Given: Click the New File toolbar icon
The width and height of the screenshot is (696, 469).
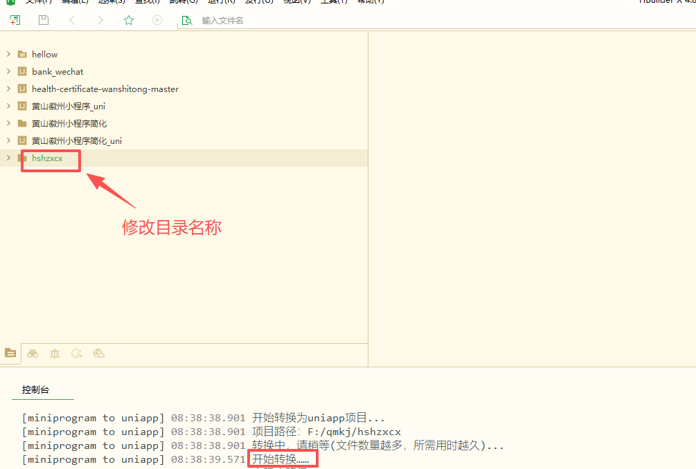Looking at the screenshot, I should click(15, 20).
